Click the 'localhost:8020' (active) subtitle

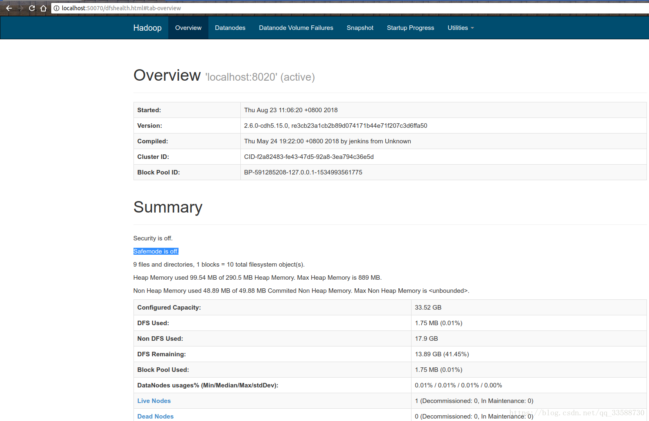point(260,77)
